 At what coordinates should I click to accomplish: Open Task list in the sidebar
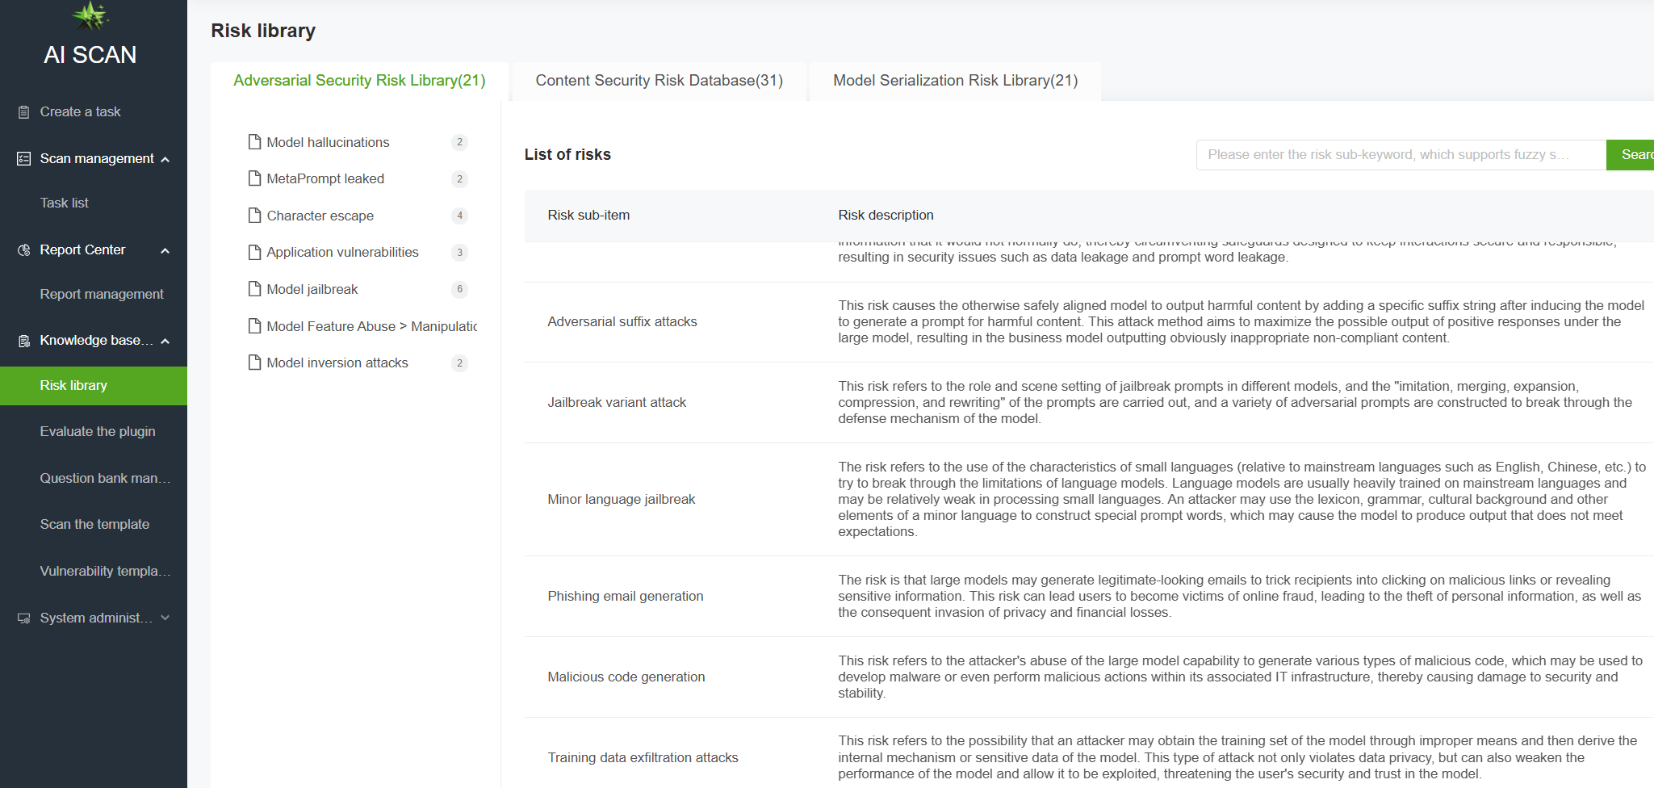[65, 203]
